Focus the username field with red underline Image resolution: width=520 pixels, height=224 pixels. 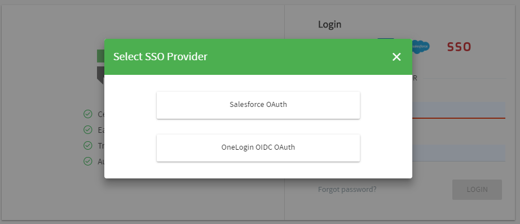coord(459,110)
